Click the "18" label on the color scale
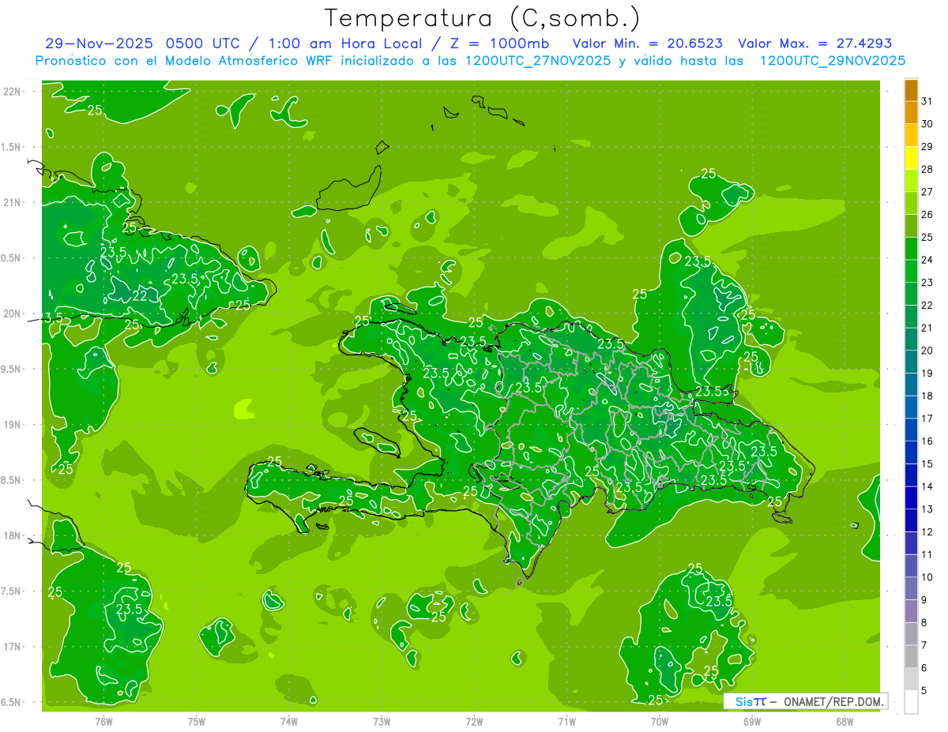 pos(927,396)
